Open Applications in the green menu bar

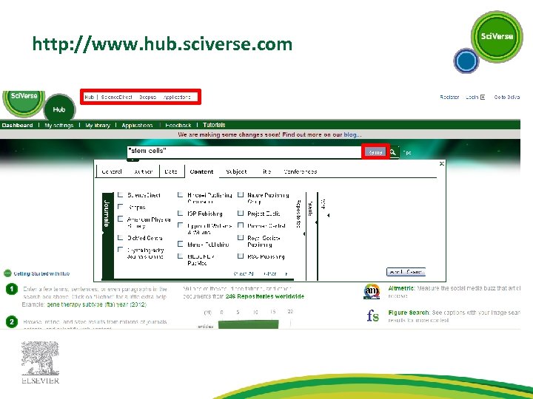[x=138, y=125]
